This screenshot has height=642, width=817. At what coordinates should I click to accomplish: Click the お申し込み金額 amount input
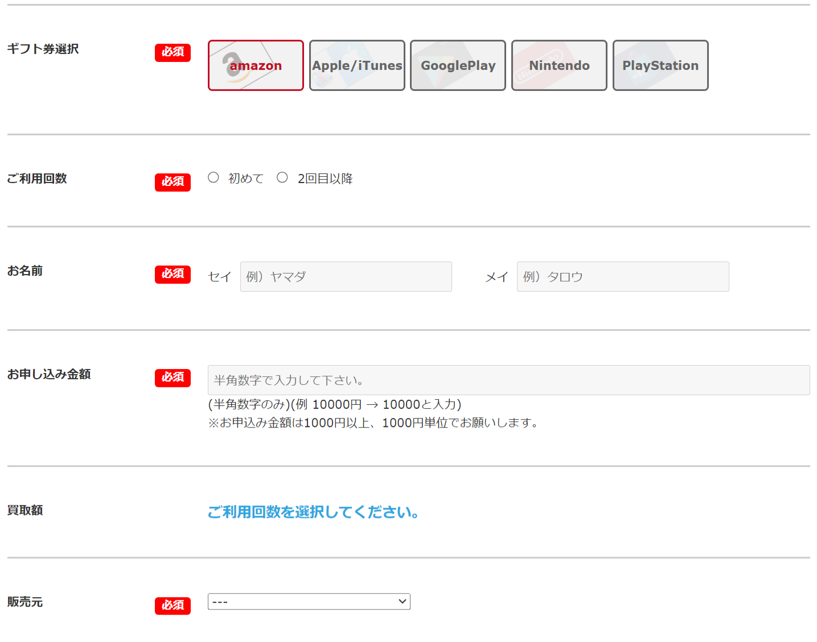coord(509,380)
